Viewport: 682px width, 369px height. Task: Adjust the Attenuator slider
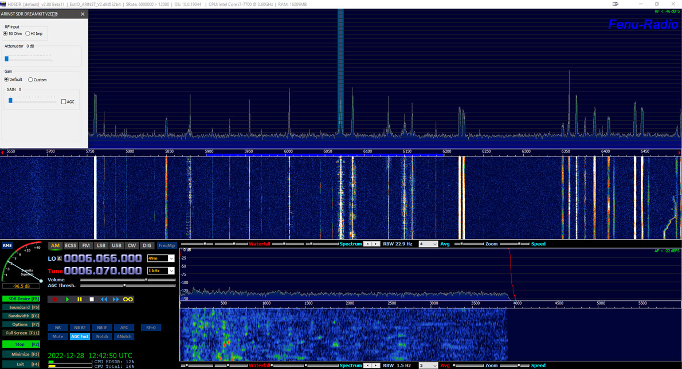click(x=7, y=57)
